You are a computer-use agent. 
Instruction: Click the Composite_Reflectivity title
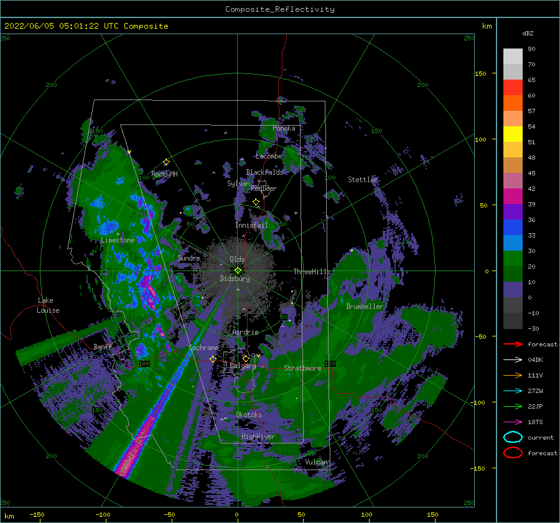280,9
